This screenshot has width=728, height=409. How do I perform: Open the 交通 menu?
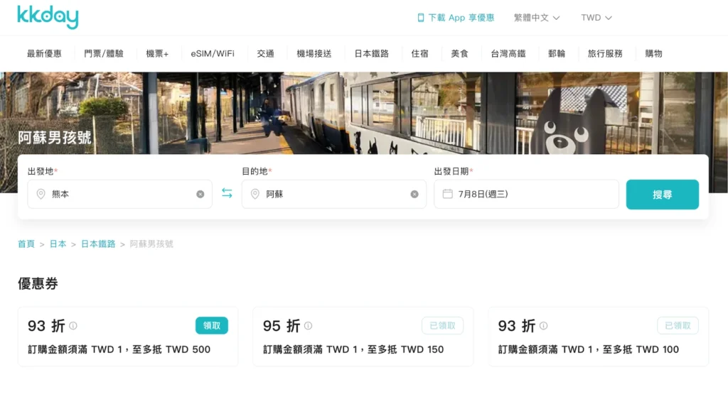point(266,54)
